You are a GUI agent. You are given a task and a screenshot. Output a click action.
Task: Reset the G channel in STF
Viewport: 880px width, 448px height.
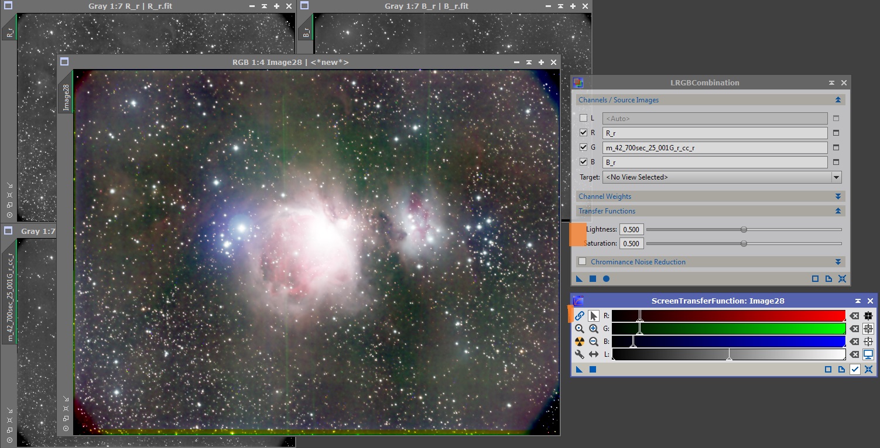click(x=854, y=329)
